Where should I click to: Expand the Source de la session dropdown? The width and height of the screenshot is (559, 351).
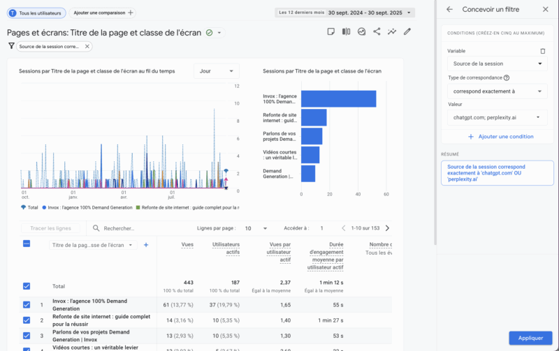tap(497, 64)
